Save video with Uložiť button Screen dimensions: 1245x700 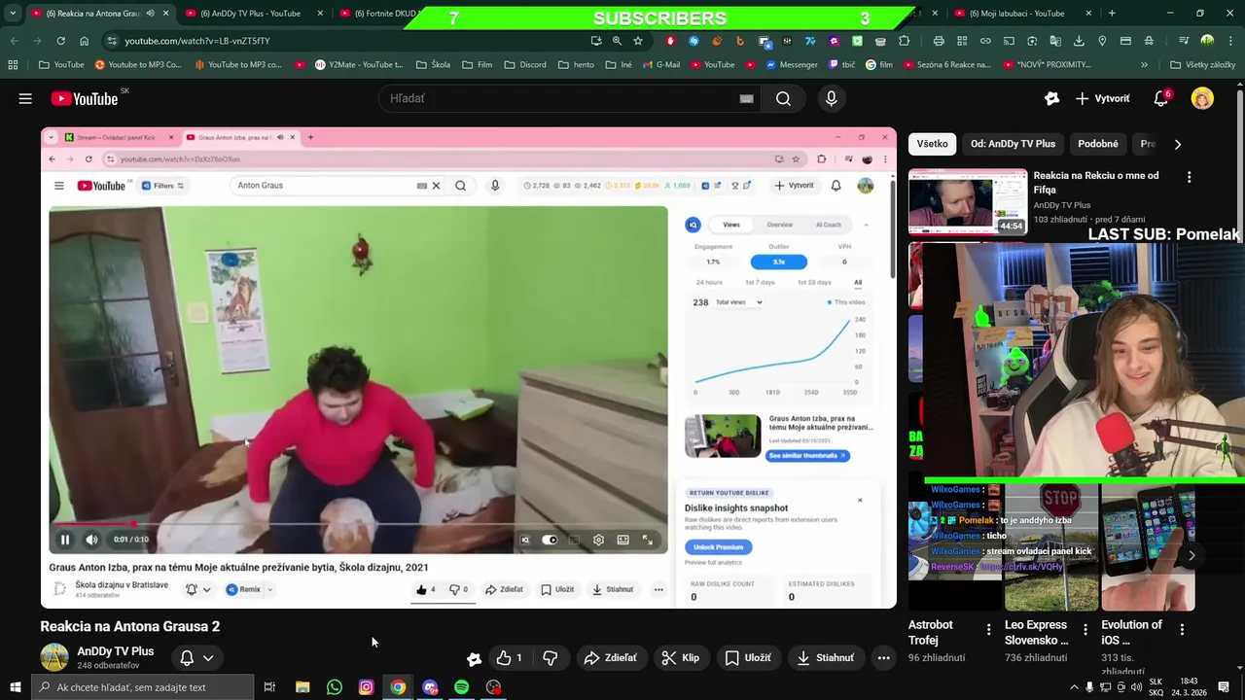point(748,658)
